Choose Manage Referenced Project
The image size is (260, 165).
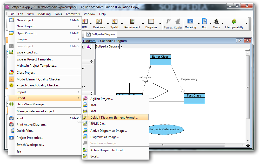point(45,111)
